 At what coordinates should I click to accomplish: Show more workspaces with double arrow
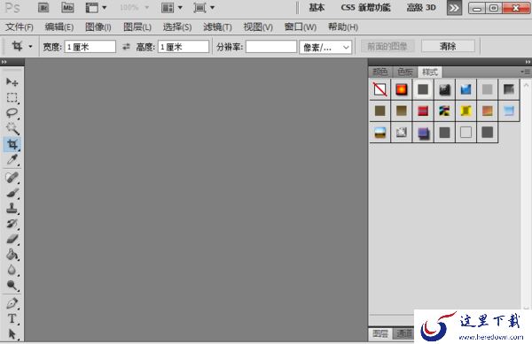pos(454,8)
